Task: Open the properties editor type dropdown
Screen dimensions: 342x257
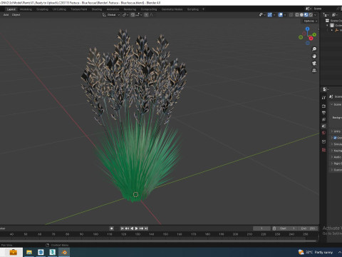Action: coord(326,89)
